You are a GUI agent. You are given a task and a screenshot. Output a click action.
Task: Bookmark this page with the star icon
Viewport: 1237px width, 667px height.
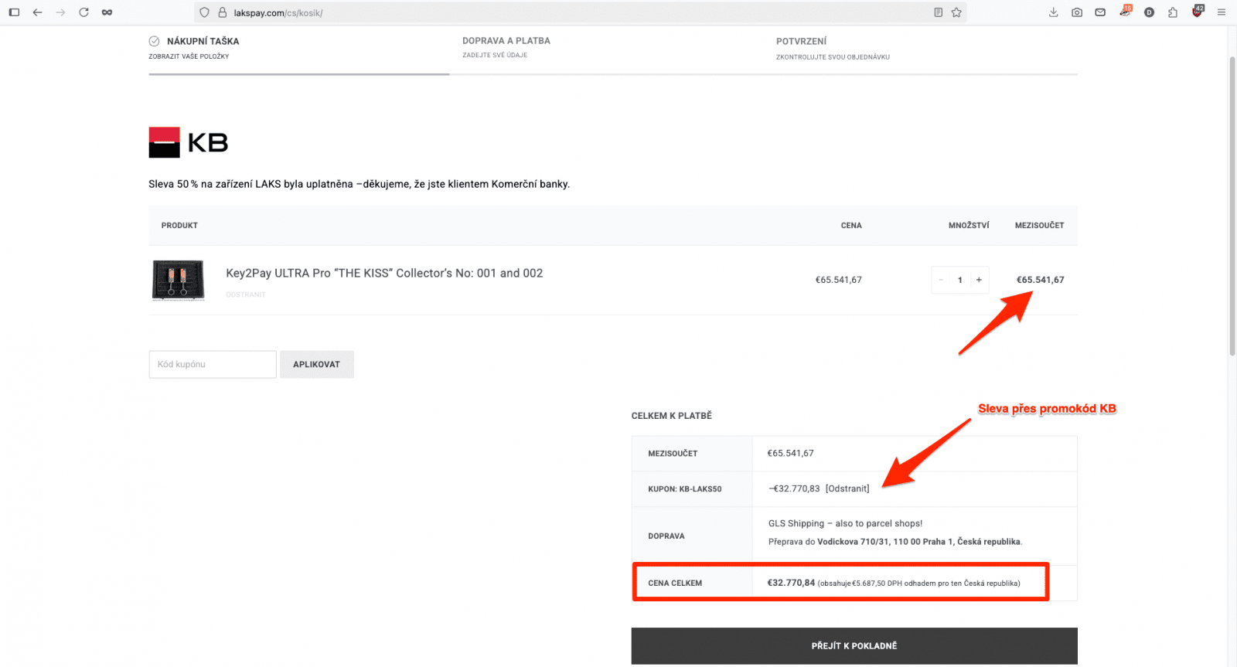point(956,12)
